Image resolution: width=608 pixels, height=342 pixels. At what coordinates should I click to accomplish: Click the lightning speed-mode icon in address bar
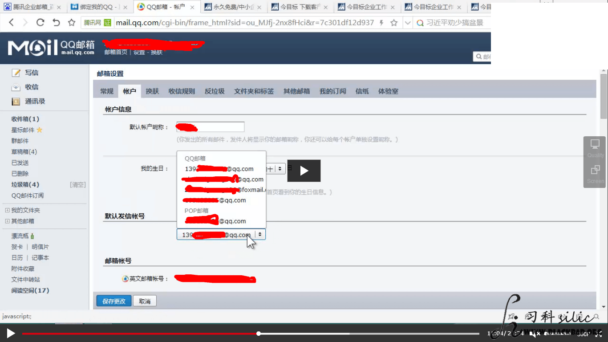click(x=381, y=23)
